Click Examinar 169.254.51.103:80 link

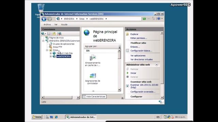144,86
